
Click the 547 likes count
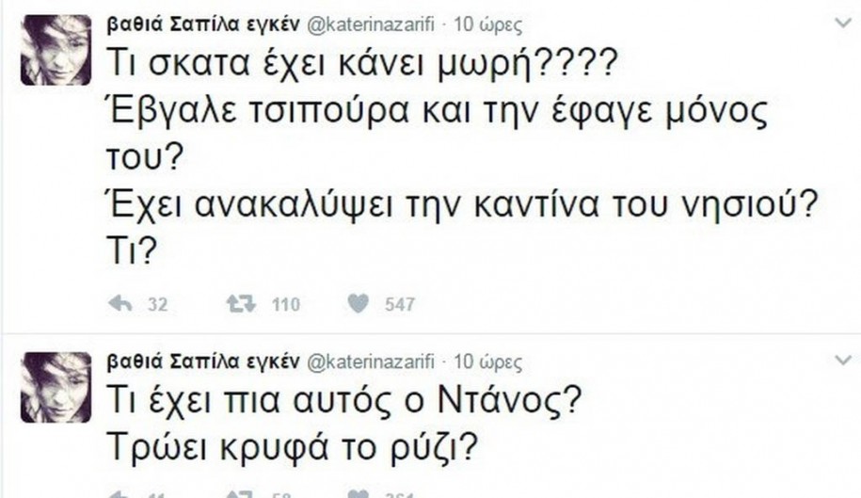coord(399,304)
